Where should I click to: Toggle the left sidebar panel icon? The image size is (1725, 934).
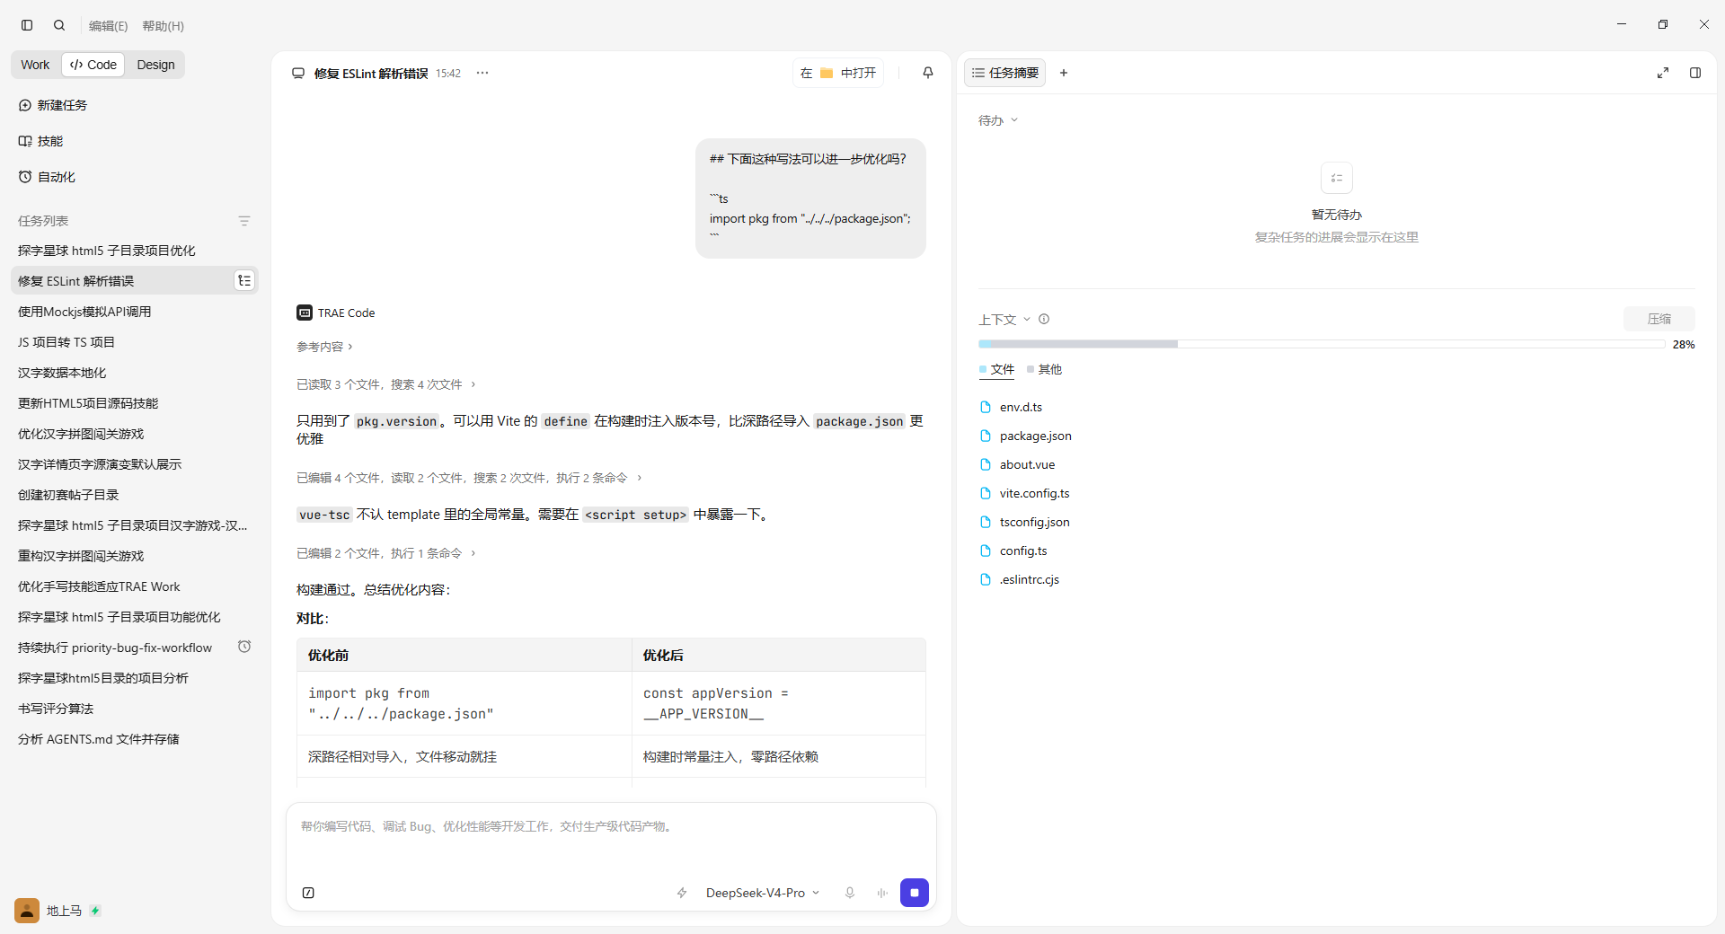pyautogui.click(x=27, y=25)
